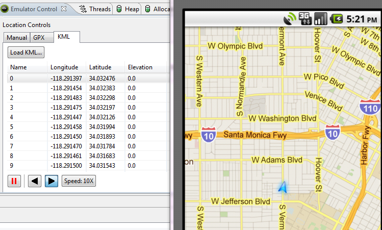
Task: Click latitude value 34.032476
Action: (102, 79)
